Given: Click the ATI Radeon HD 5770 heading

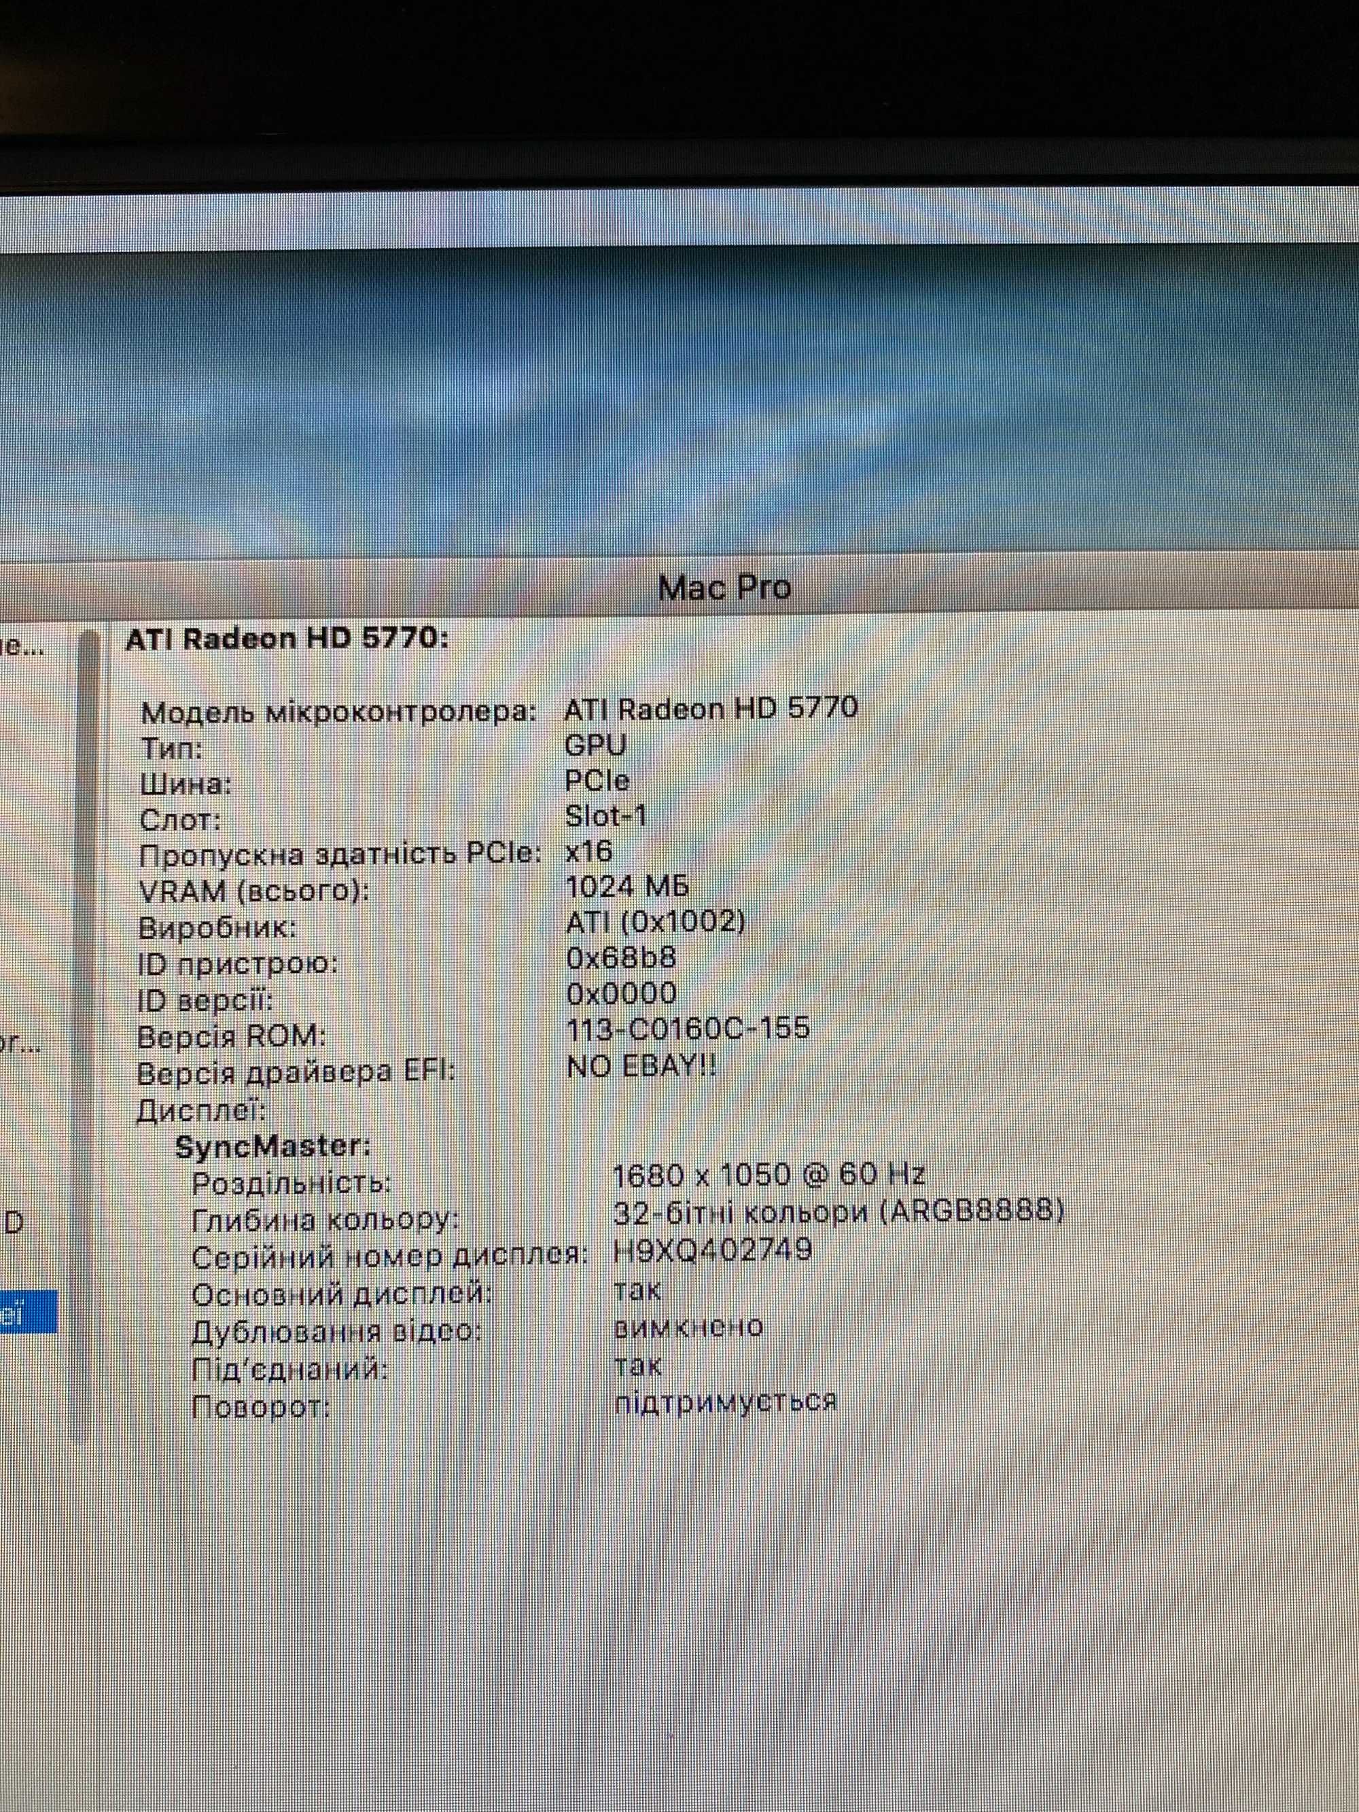Looking at the screenshot, I should [x=287, y=639].
